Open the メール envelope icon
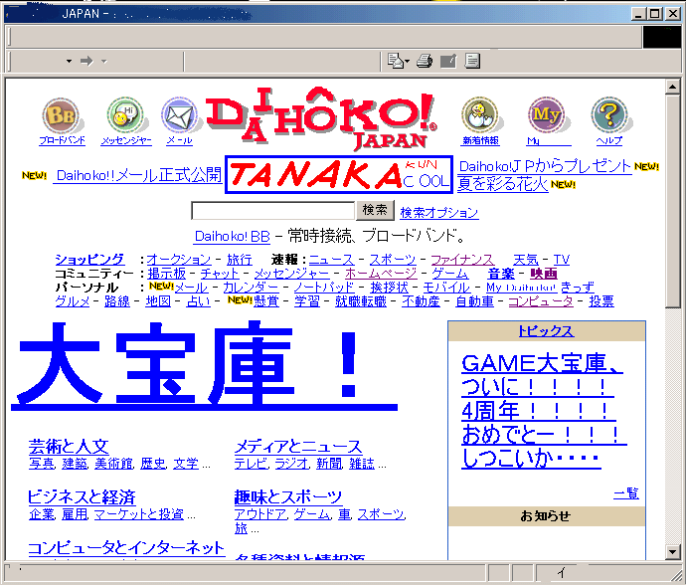 tap(179, 115)
